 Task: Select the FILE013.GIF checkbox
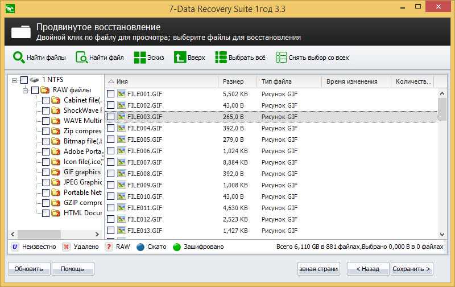pos(110,231)
